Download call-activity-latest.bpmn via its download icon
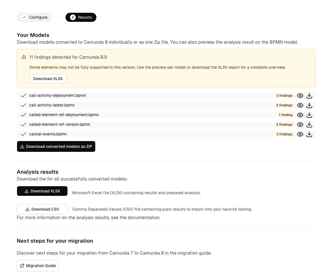This screenshot has width=330, height=279. pos(309,105)
